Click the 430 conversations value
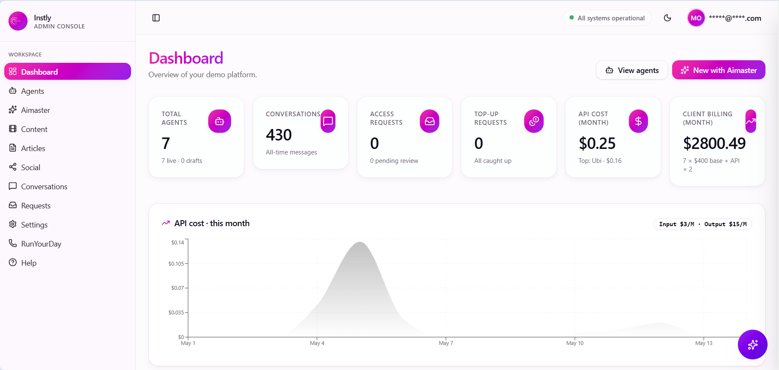Screen dimensions: 779x370 coord(279,135)
